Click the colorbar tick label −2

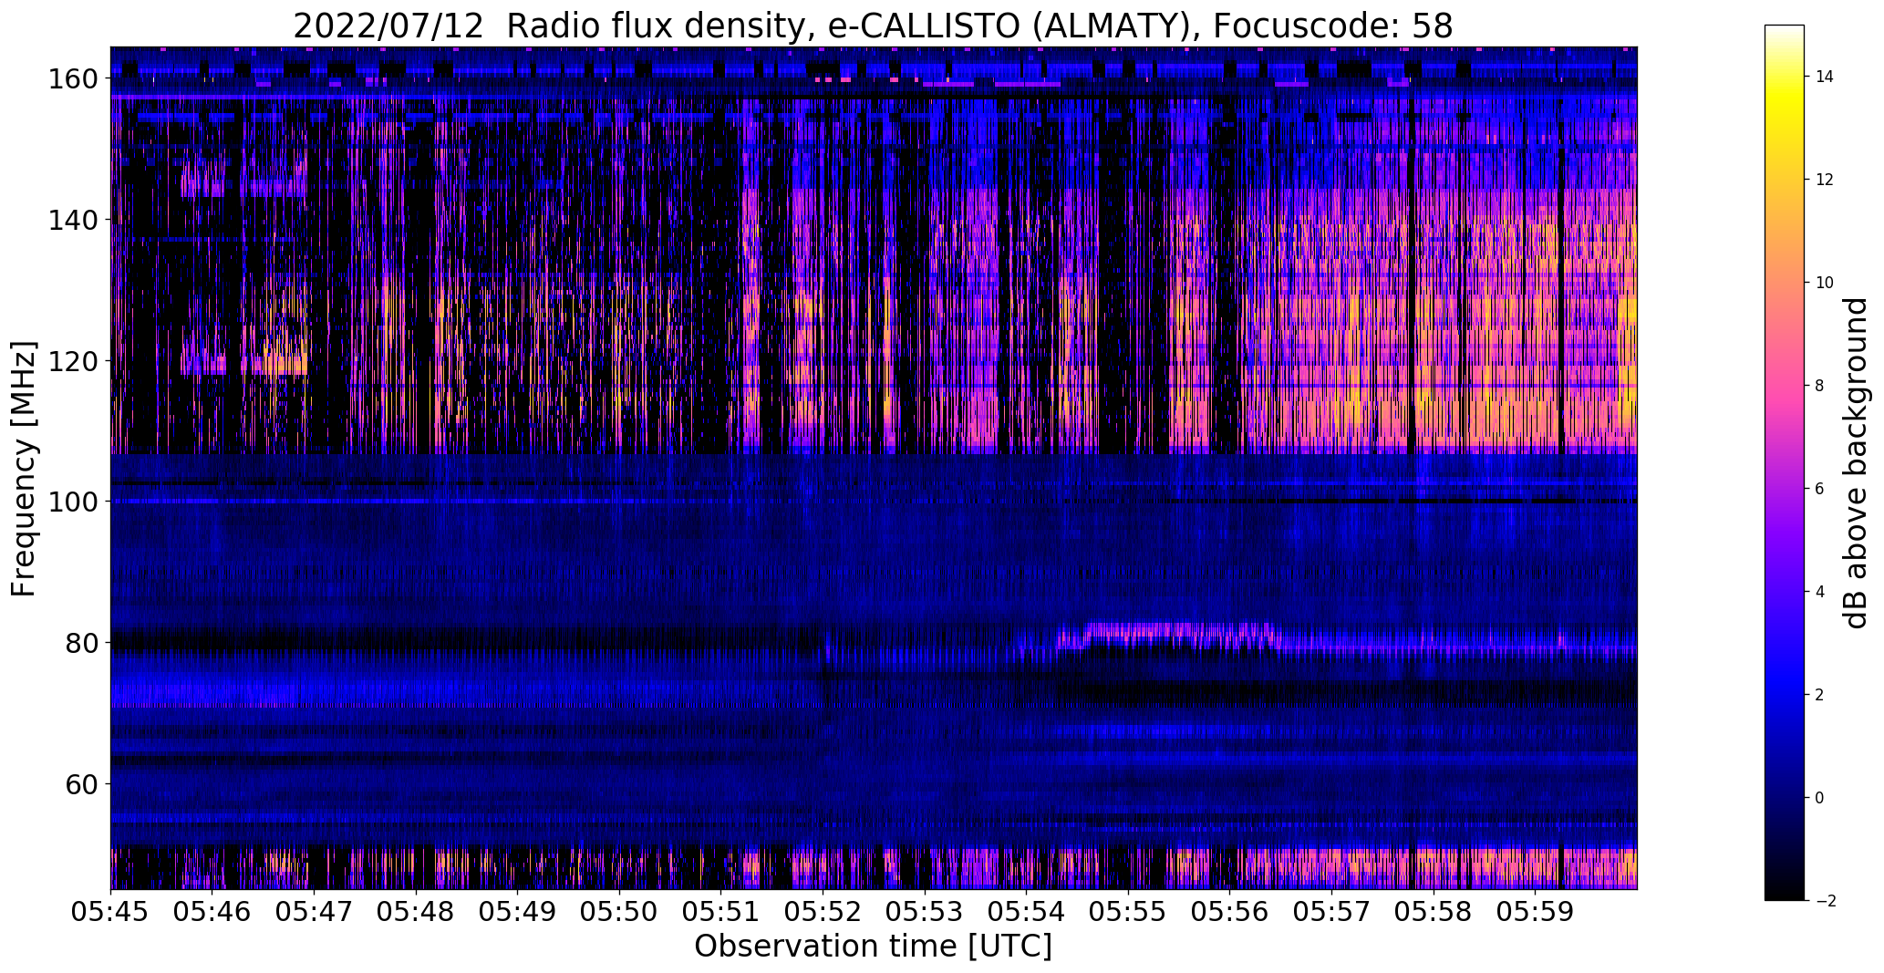(x=1825, y=901)
